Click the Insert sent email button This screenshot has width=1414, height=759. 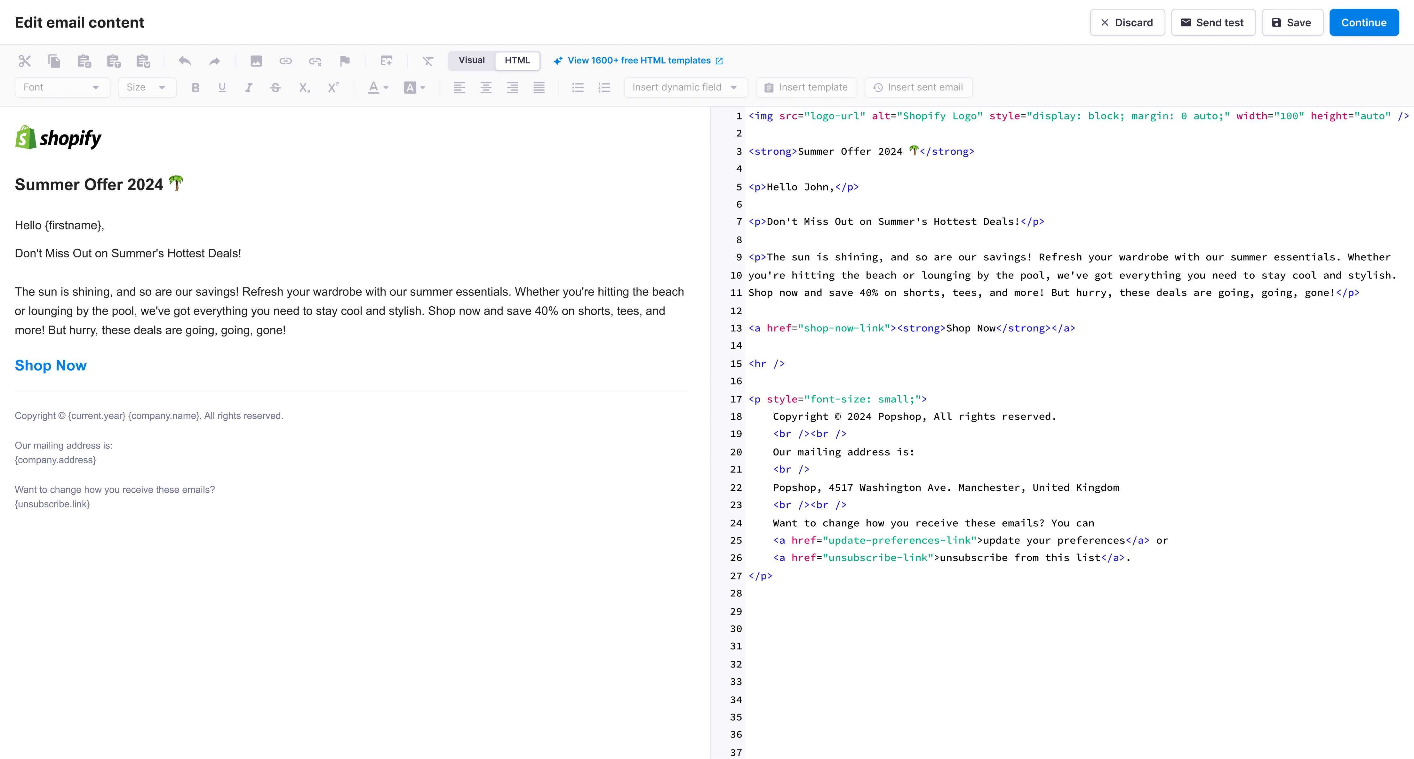pyautogui.click(x=918, y=87)
